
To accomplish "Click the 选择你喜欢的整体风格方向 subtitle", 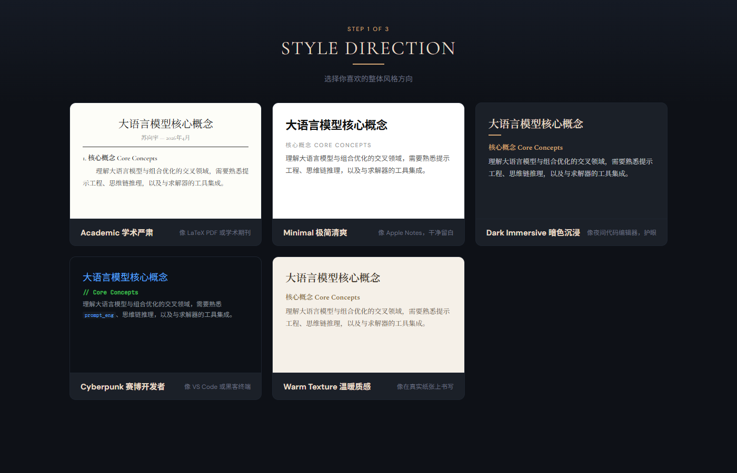I will (368, 78).
